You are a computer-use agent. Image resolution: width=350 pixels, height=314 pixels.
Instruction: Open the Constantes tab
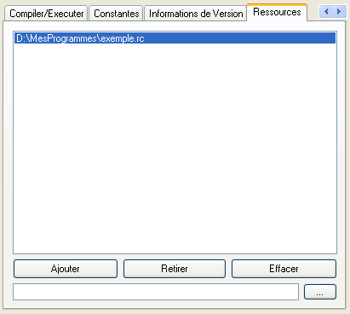click(x=116, y=14)
